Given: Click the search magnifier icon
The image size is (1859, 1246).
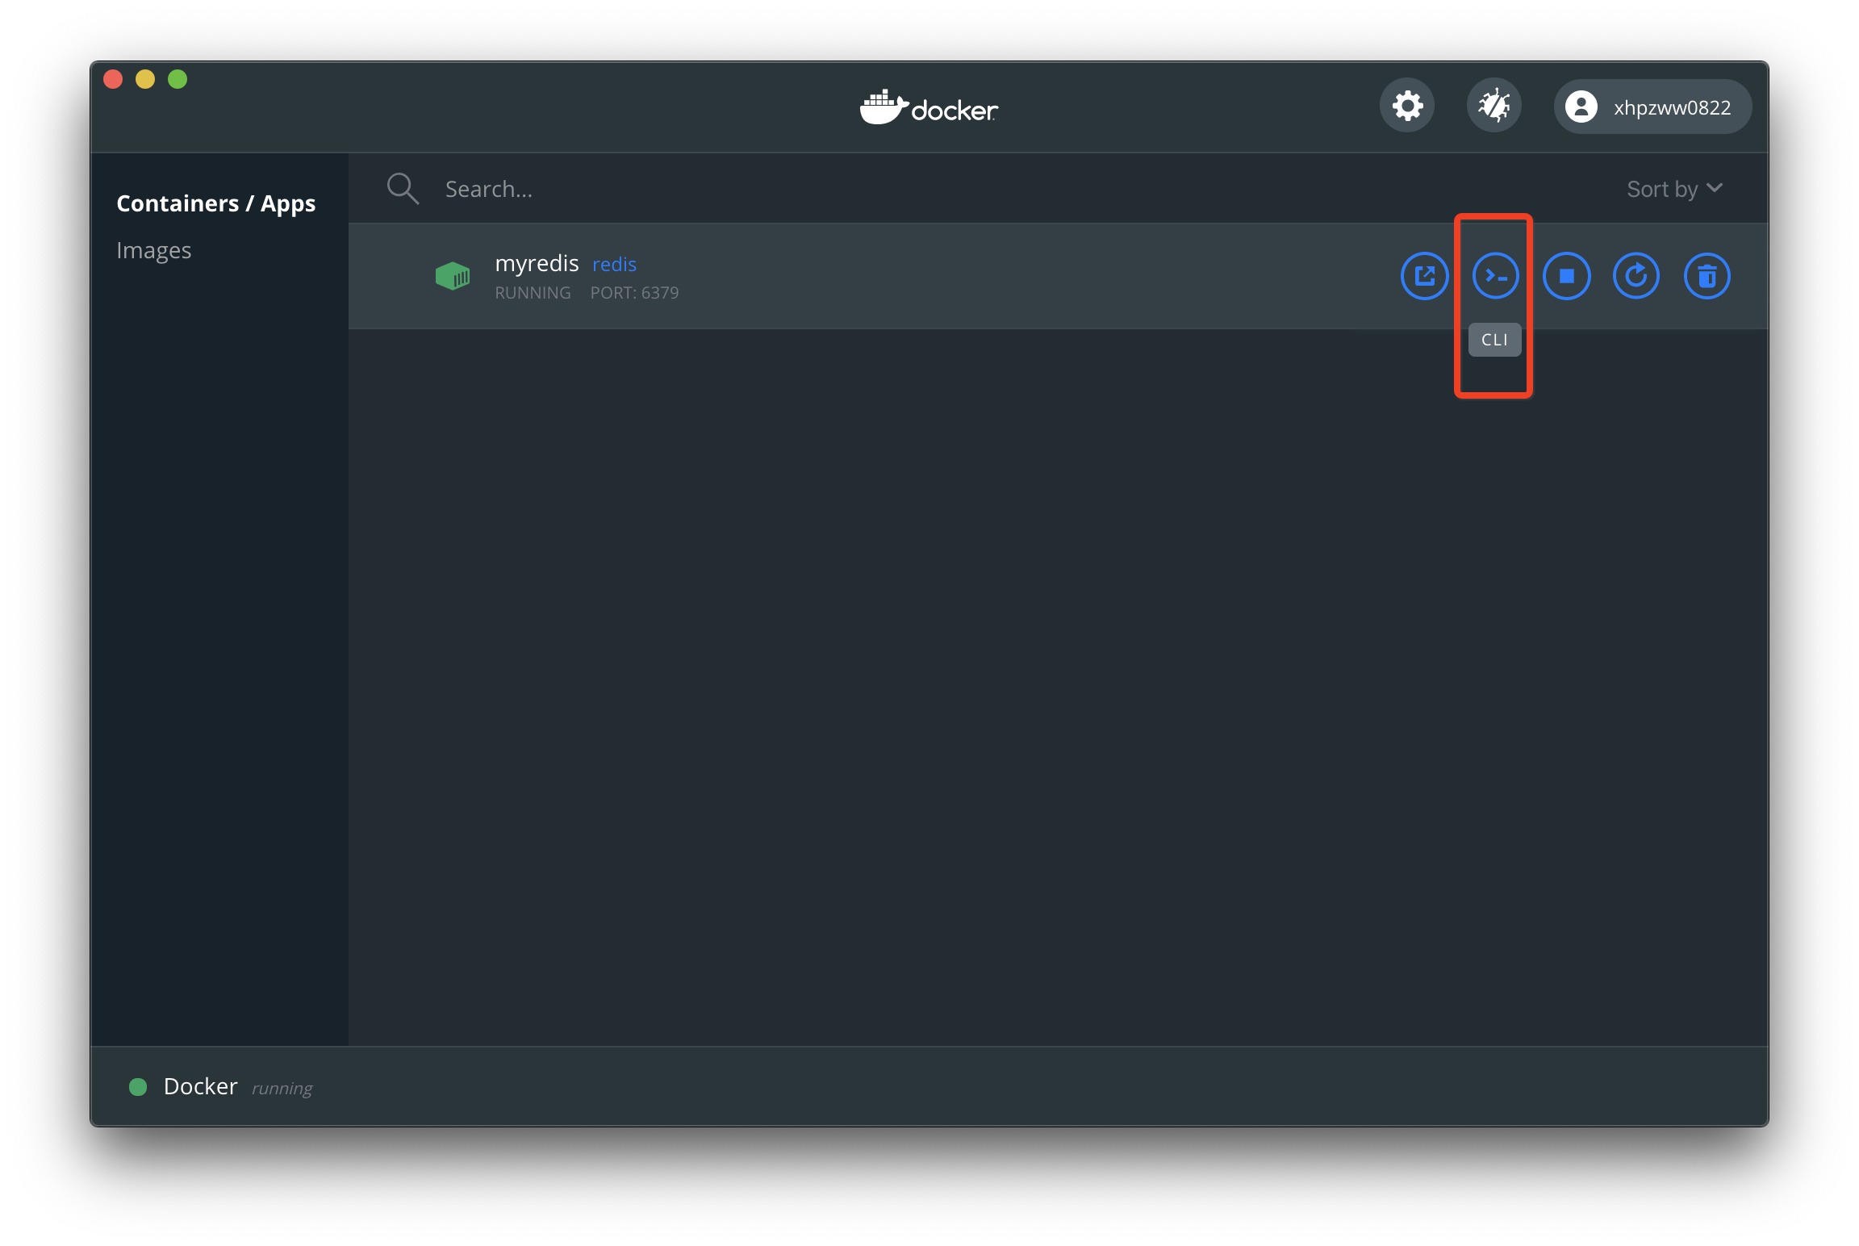Looking at the screenshot, I should (x=403, y=189).
